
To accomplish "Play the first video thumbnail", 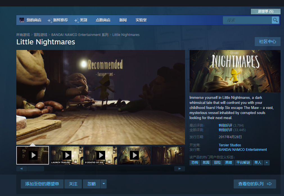I will pos(33,155).
